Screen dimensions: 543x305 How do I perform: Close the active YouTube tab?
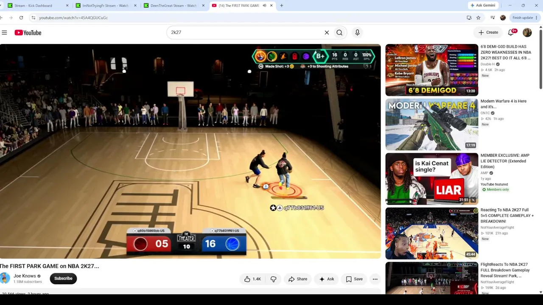271,6
